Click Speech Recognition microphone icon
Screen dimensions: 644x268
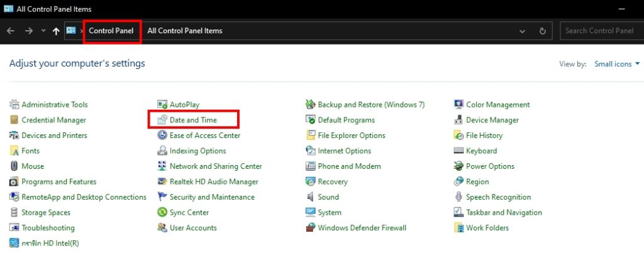pos(458,196)
